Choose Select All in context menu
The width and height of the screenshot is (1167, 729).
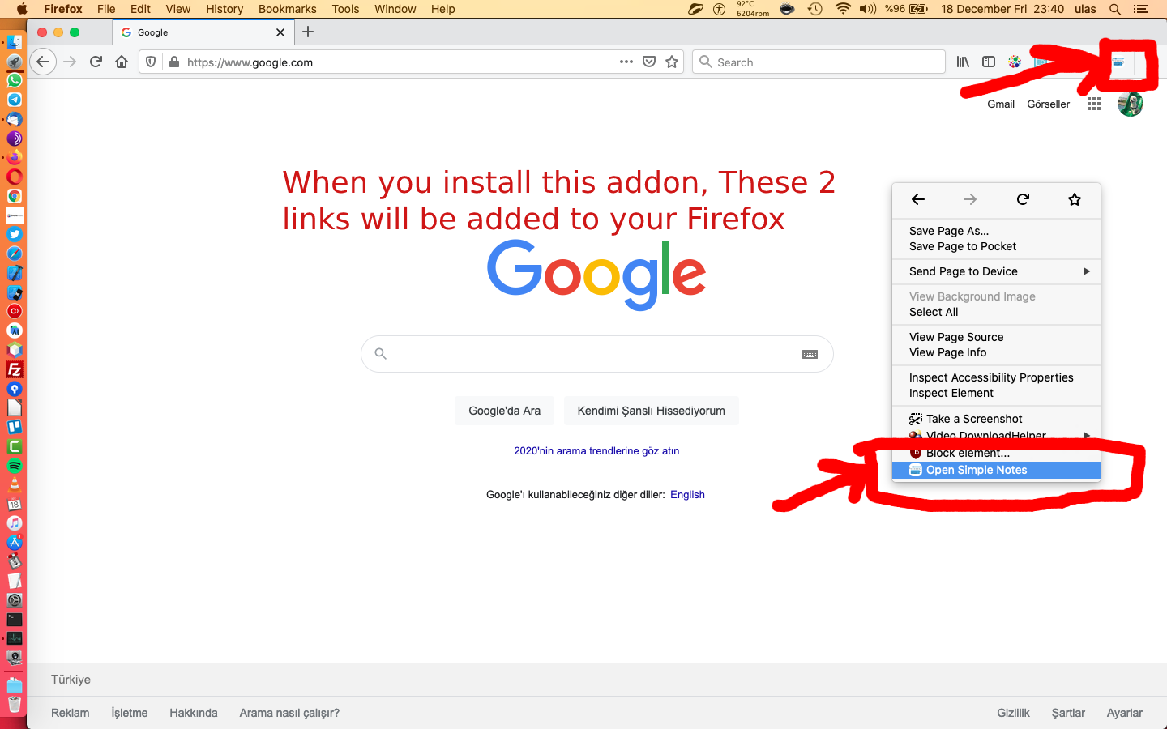coord(996,312)
